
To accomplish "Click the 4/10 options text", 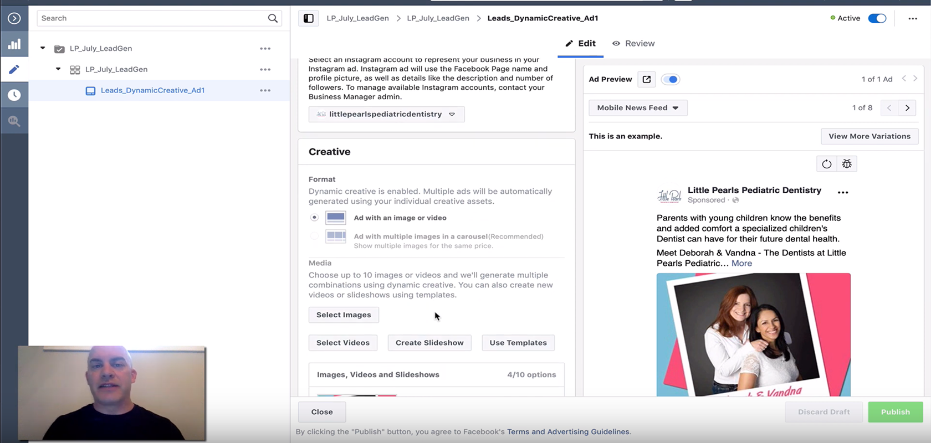I will (x=531, y=375).
